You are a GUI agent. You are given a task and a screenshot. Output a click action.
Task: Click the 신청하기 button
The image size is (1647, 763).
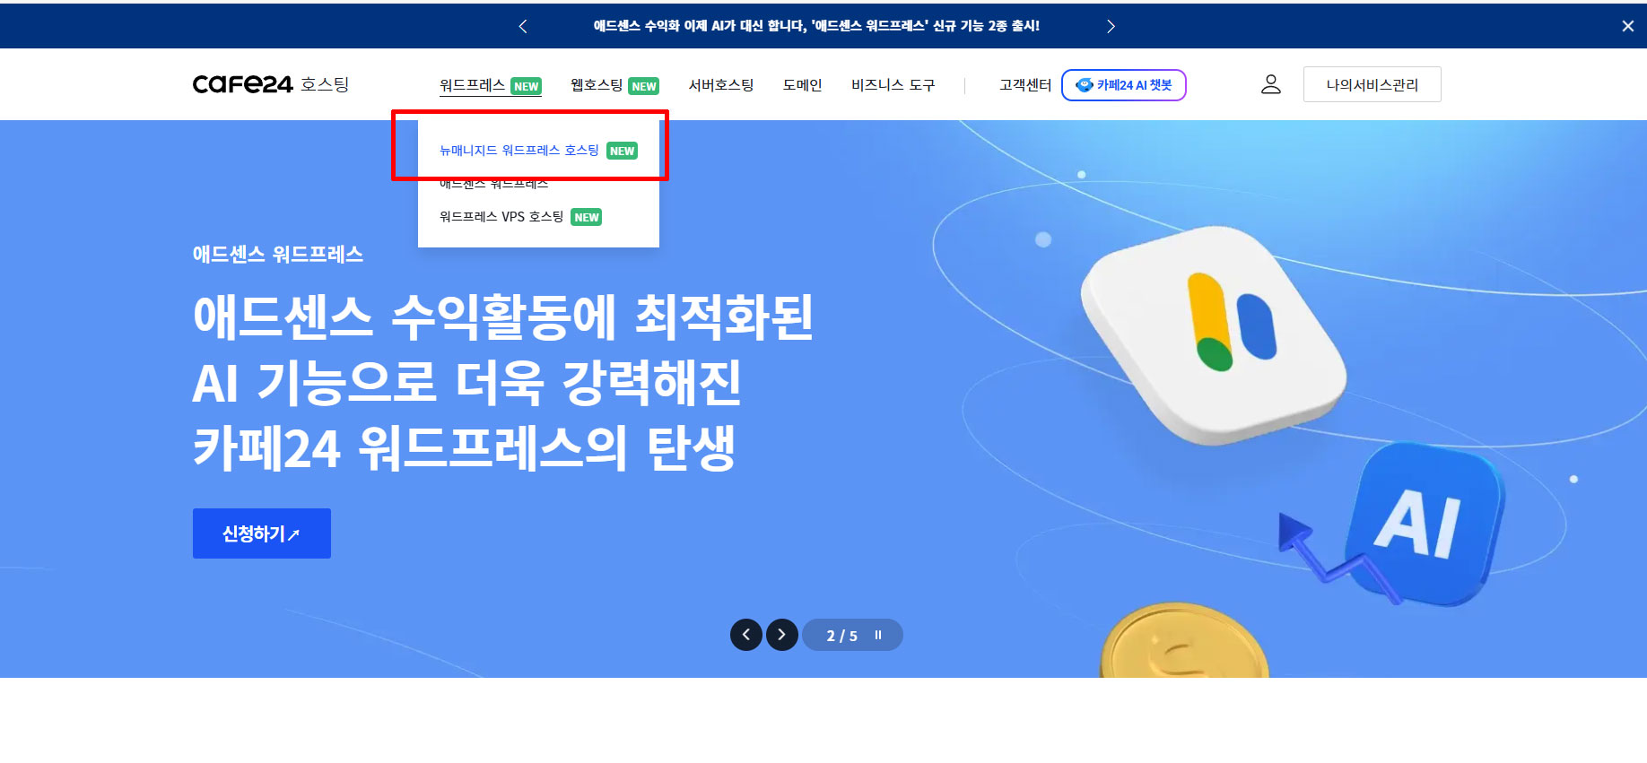click(262, 533)
